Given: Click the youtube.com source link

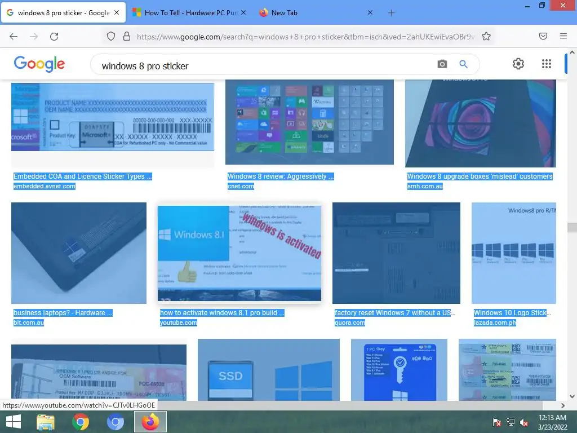Looking at the screenshot, I should click(179, 322).
